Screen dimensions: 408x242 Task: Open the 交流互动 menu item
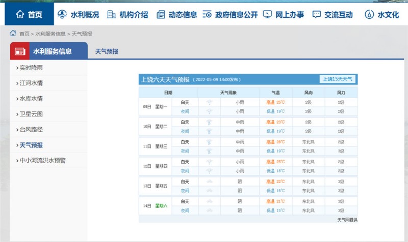(339, 15)
